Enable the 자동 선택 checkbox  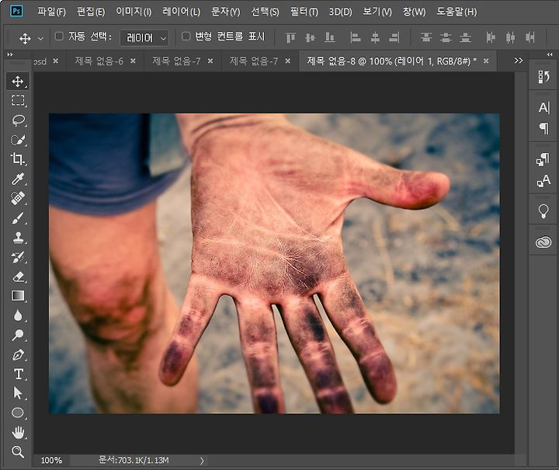(x=59, y=36)
